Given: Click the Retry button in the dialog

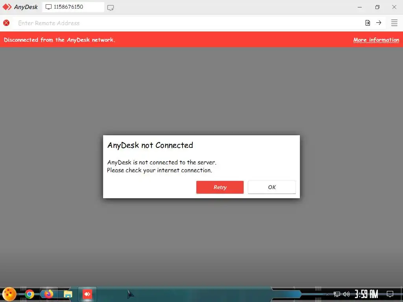Looking at the screenshot, I should [x=220, y=187].
